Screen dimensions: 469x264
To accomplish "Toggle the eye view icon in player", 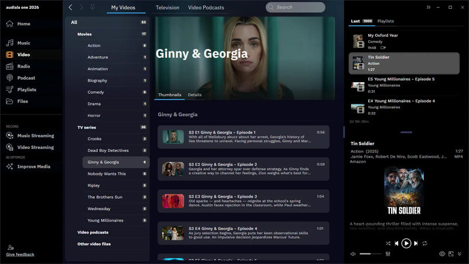I will (x=442, y=254).
